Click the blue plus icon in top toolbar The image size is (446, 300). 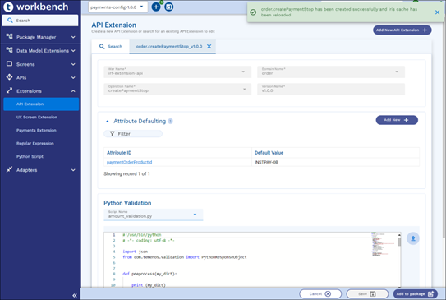[x=156, y=7]
